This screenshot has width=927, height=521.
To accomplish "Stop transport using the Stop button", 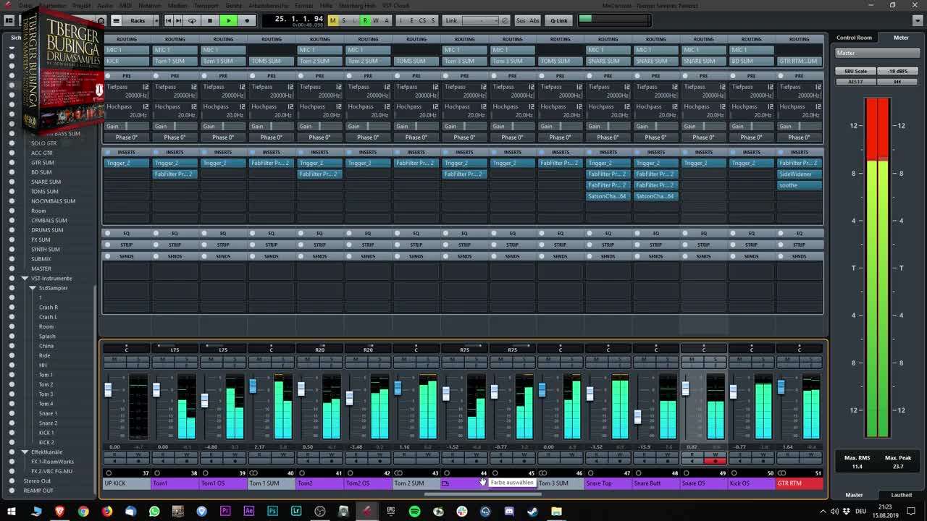I will (x=210, y=20).
